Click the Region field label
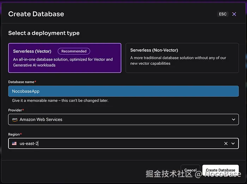This screenshot has width=247, height=184. (15, 134)
